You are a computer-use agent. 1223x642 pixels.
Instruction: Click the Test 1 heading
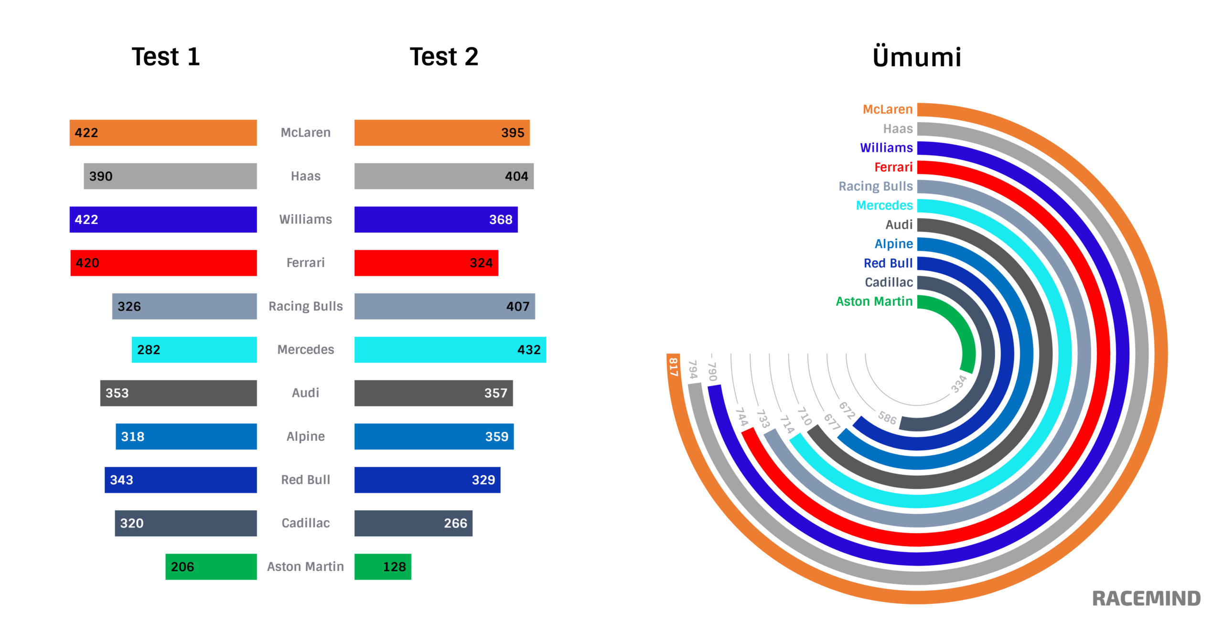[x=165, y=57]
